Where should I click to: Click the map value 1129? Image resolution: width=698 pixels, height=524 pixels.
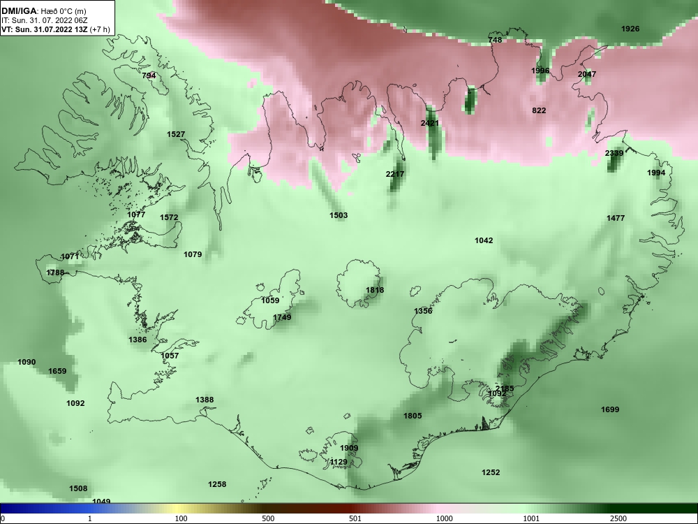click(339, 462)
